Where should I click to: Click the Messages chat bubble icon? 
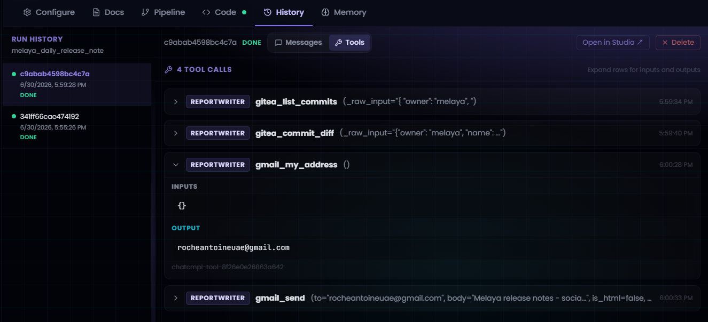278,43
